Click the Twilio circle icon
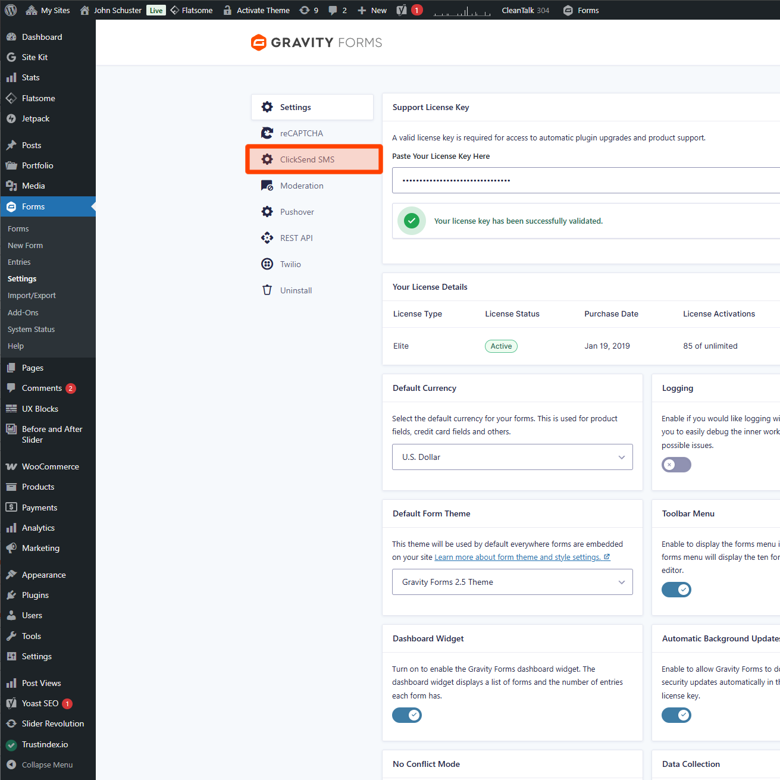Image resolution: width=780 pixels, height=780 pixels. pyautogui.click(x=267, y=264)
